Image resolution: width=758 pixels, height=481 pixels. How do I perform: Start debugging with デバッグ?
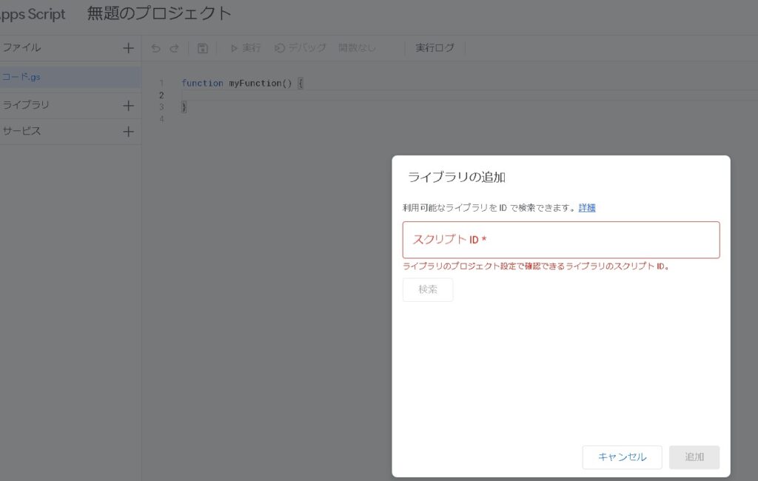tap(300, 48)
